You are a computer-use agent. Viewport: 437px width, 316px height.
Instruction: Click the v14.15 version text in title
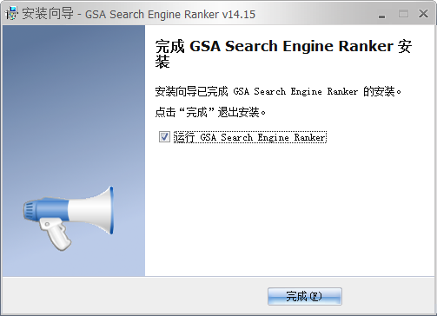(x=239, y=14)
